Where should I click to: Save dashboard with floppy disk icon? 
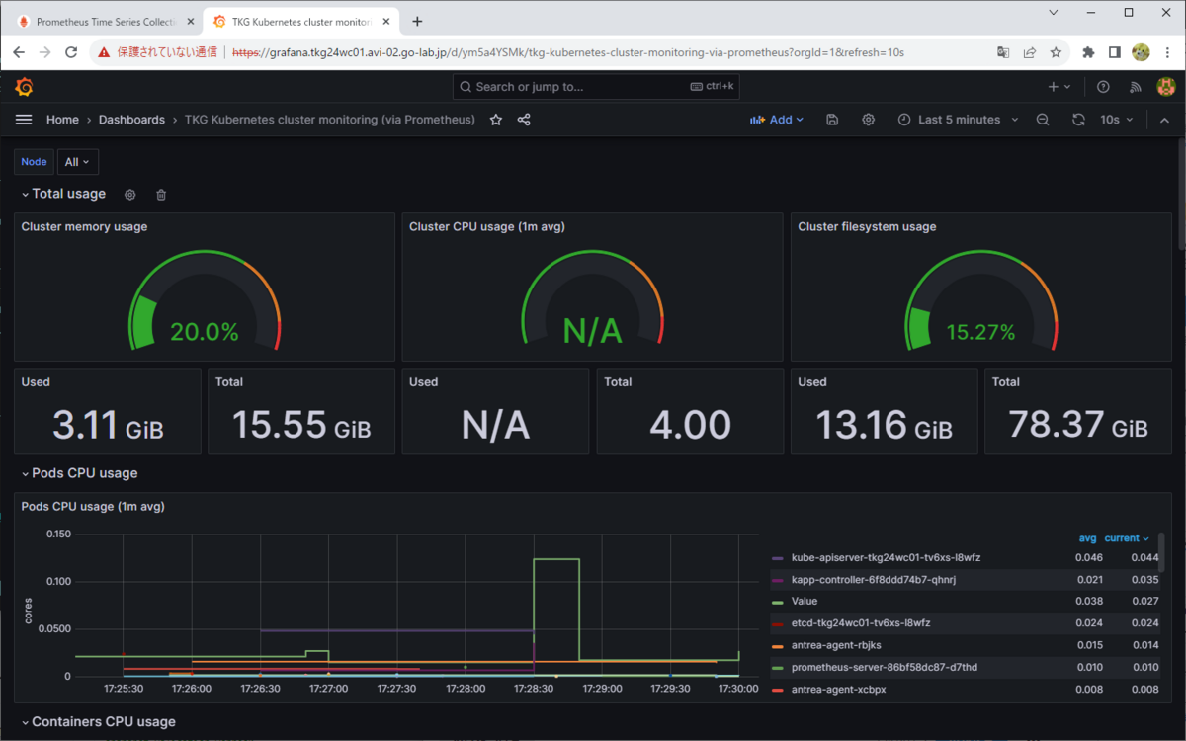[x=832, y=120]
